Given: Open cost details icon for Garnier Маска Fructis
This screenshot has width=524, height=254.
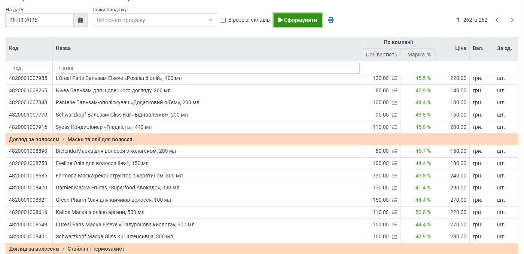Looking at the screenshot, I should coord(394,188).
